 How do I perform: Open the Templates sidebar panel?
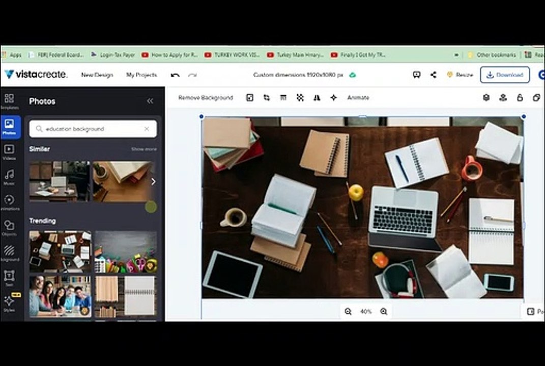(9, 101)
